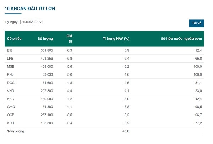Click foreign ownership 31,1 for DGC

(198, 83)
